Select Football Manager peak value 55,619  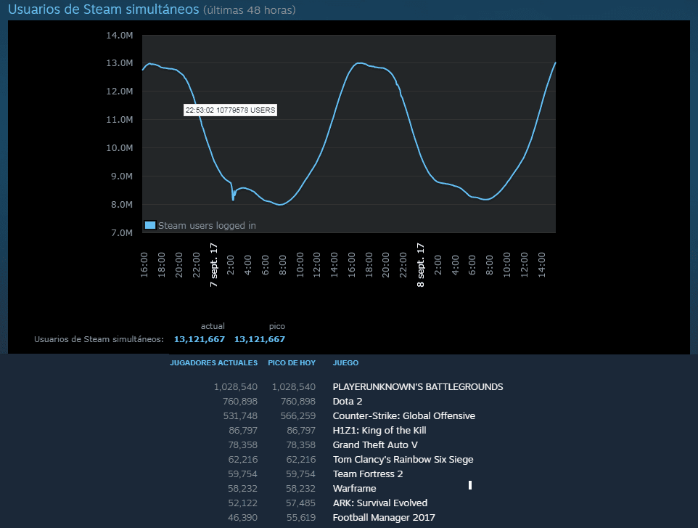click(301, 517)
